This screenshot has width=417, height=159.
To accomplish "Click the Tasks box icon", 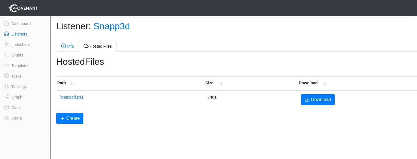I will coord(7,76).
